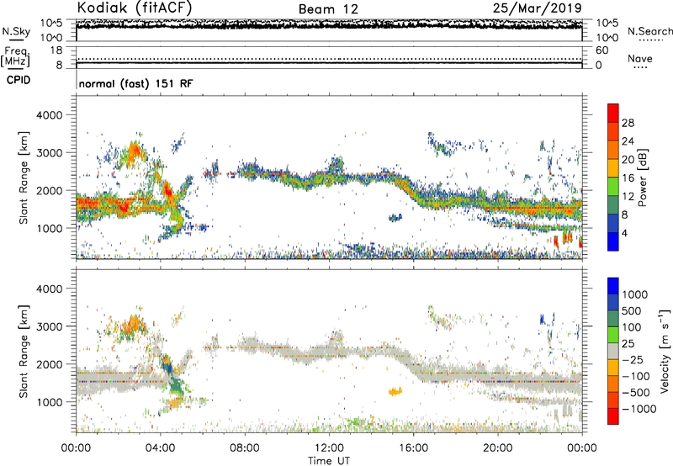
Task: Click the '4000' tick of the power panel
Action: (x=49, y=115)
